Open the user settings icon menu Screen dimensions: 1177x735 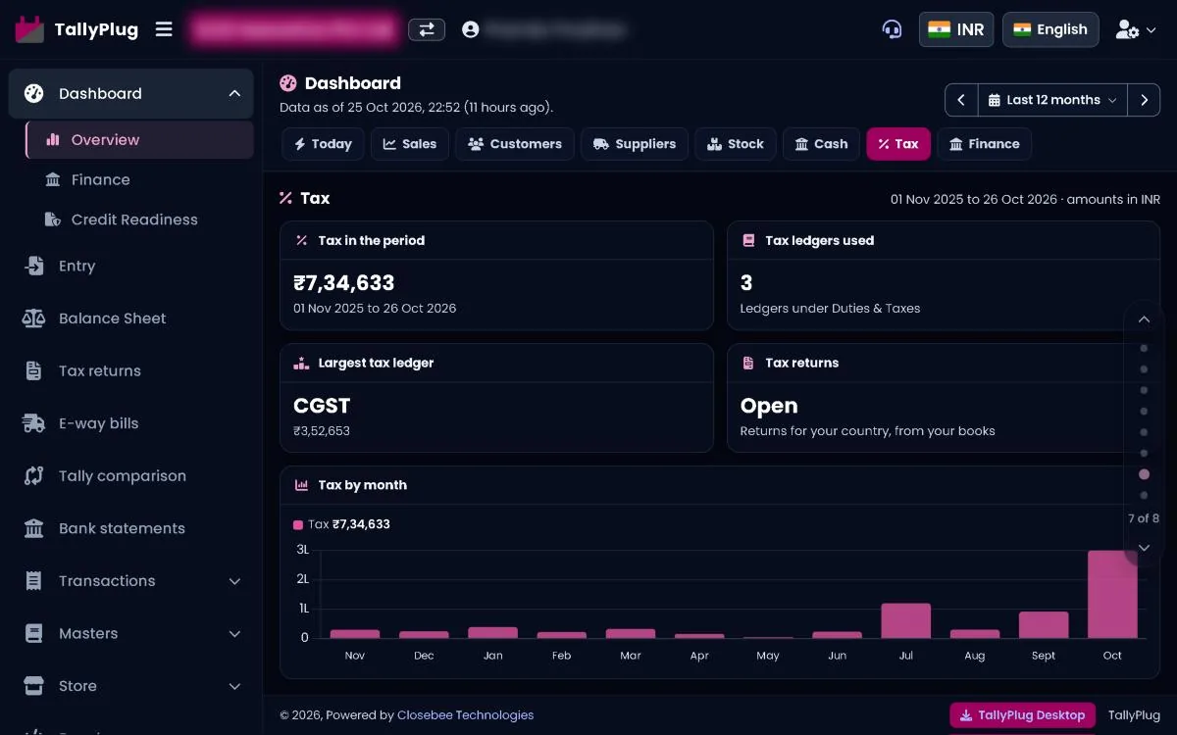1136,29
